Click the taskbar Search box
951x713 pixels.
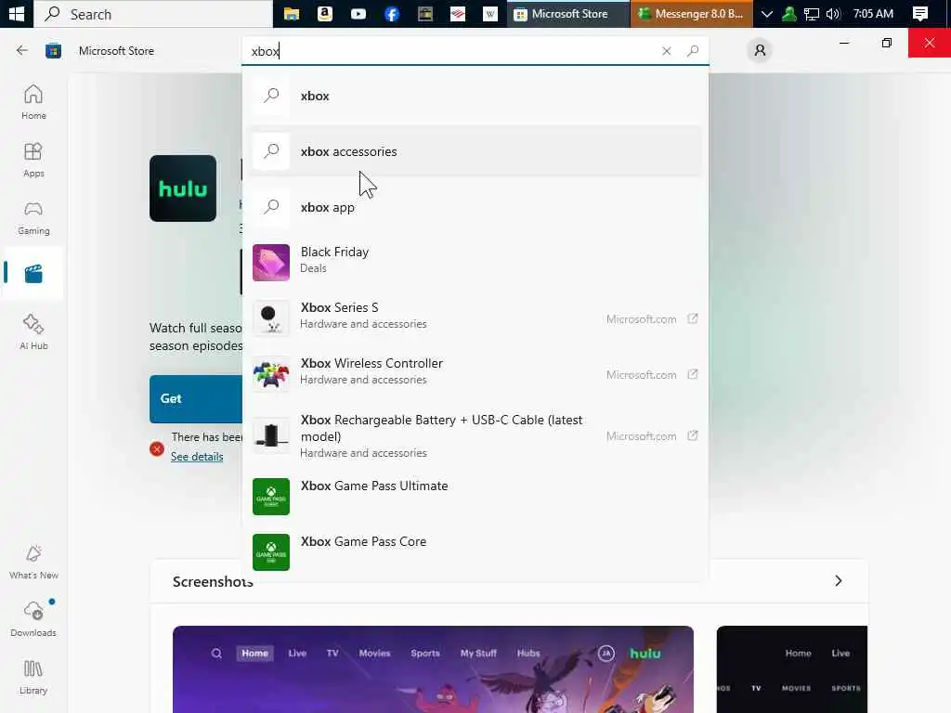coord(153,13)
